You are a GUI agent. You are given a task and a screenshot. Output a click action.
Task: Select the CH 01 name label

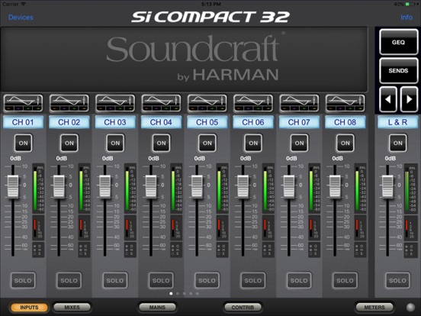(23, 122)
